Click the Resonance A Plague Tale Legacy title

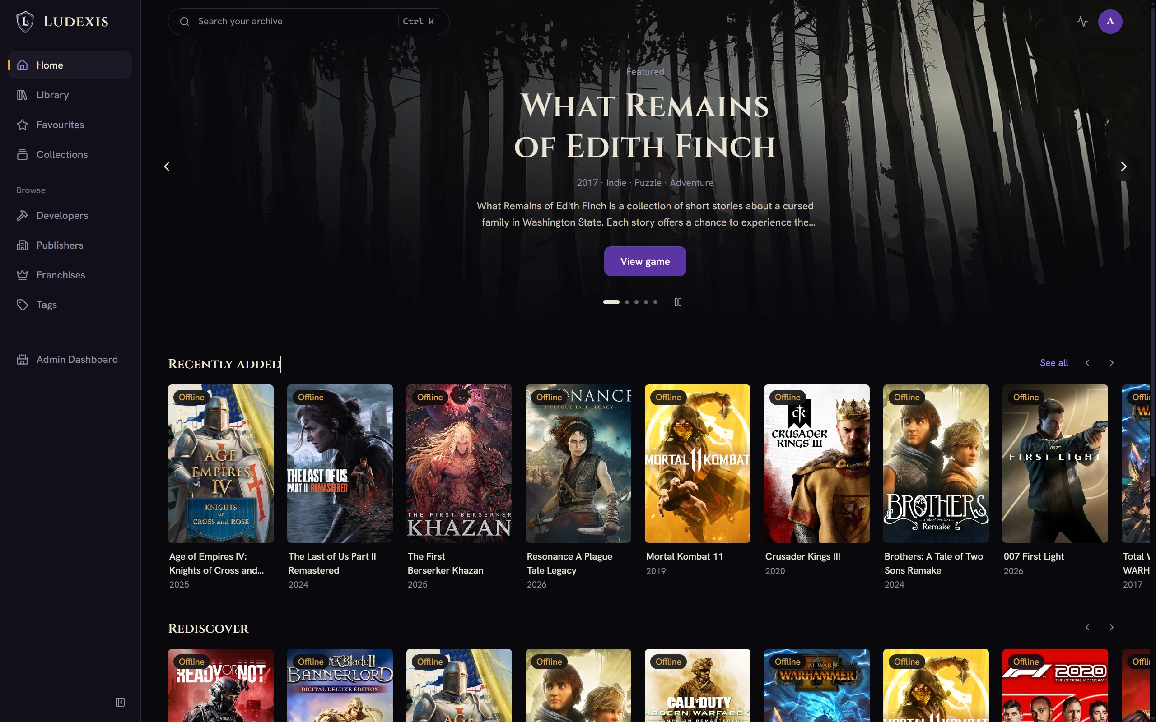click(569, 564)
